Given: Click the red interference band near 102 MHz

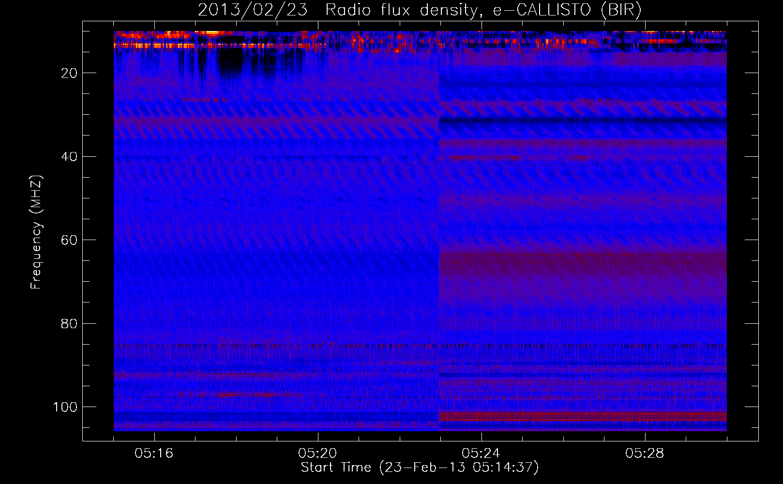Looking at the screenshot, I should click(583, 416).
